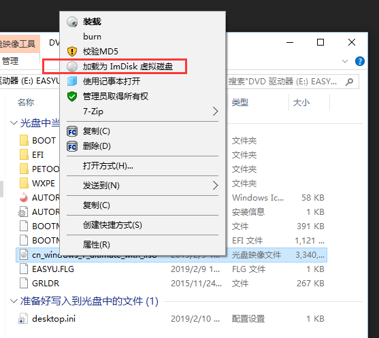Select the WXPE folder icon
379x338 pixels.
(x=24, y=183)
